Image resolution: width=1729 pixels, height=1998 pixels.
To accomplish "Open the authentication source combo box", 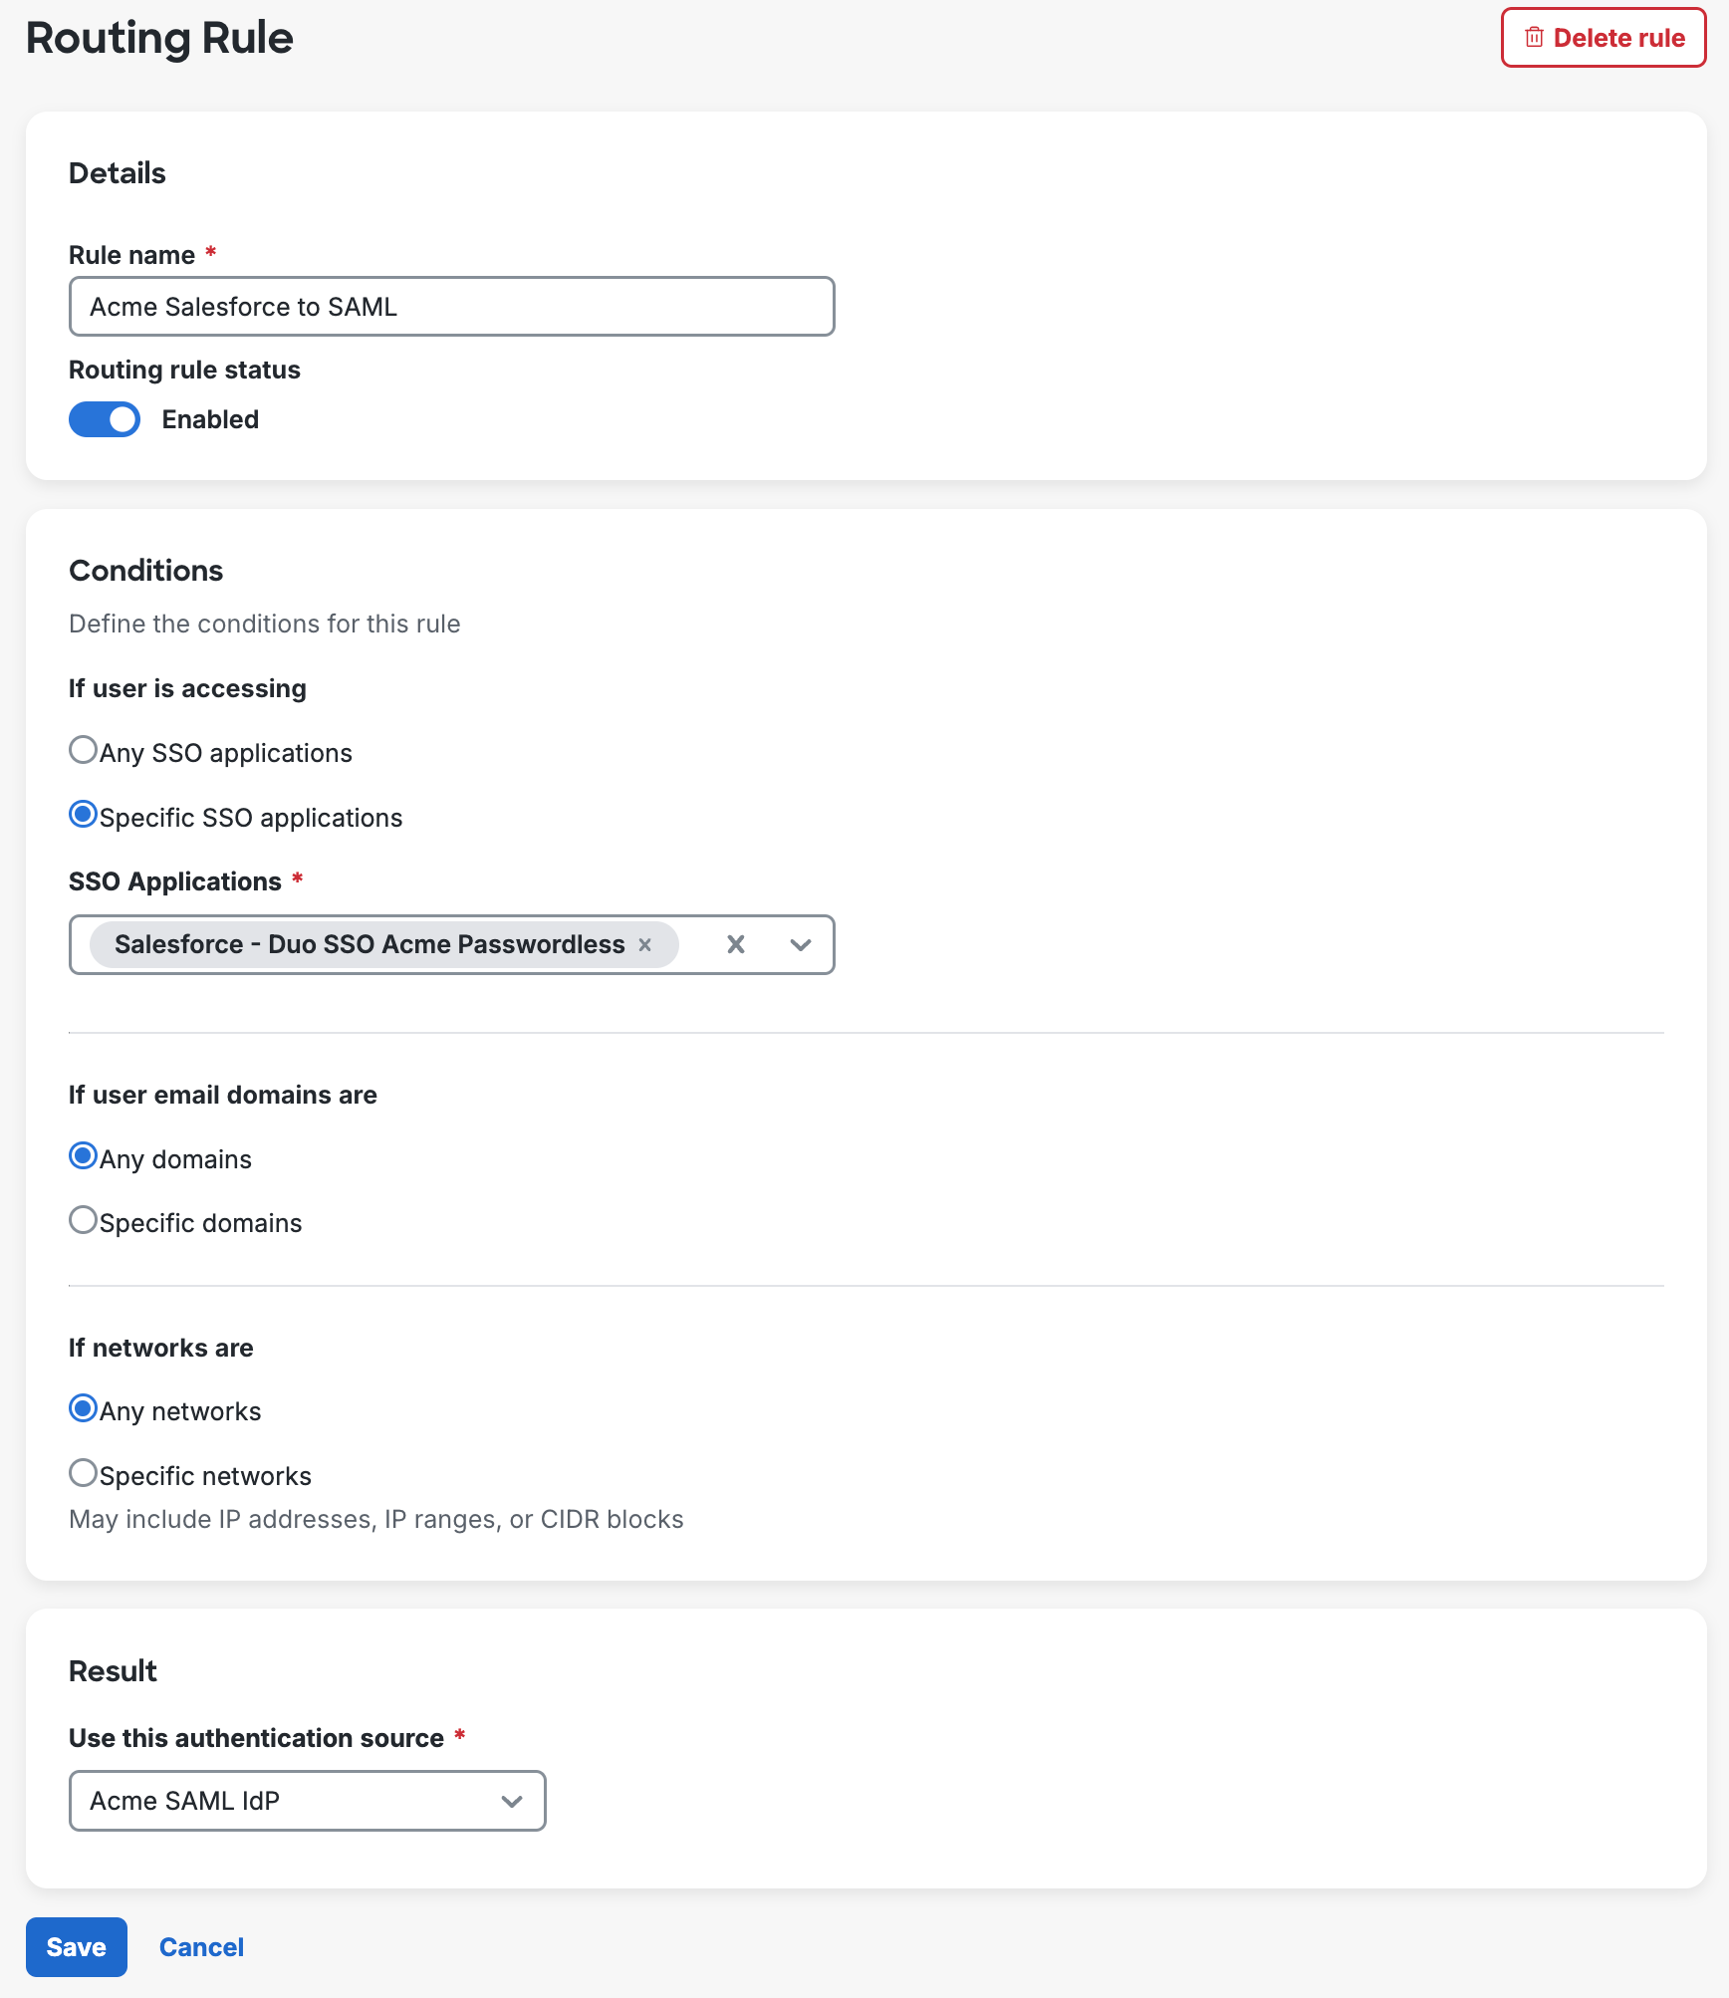I will pos(306,1801).
